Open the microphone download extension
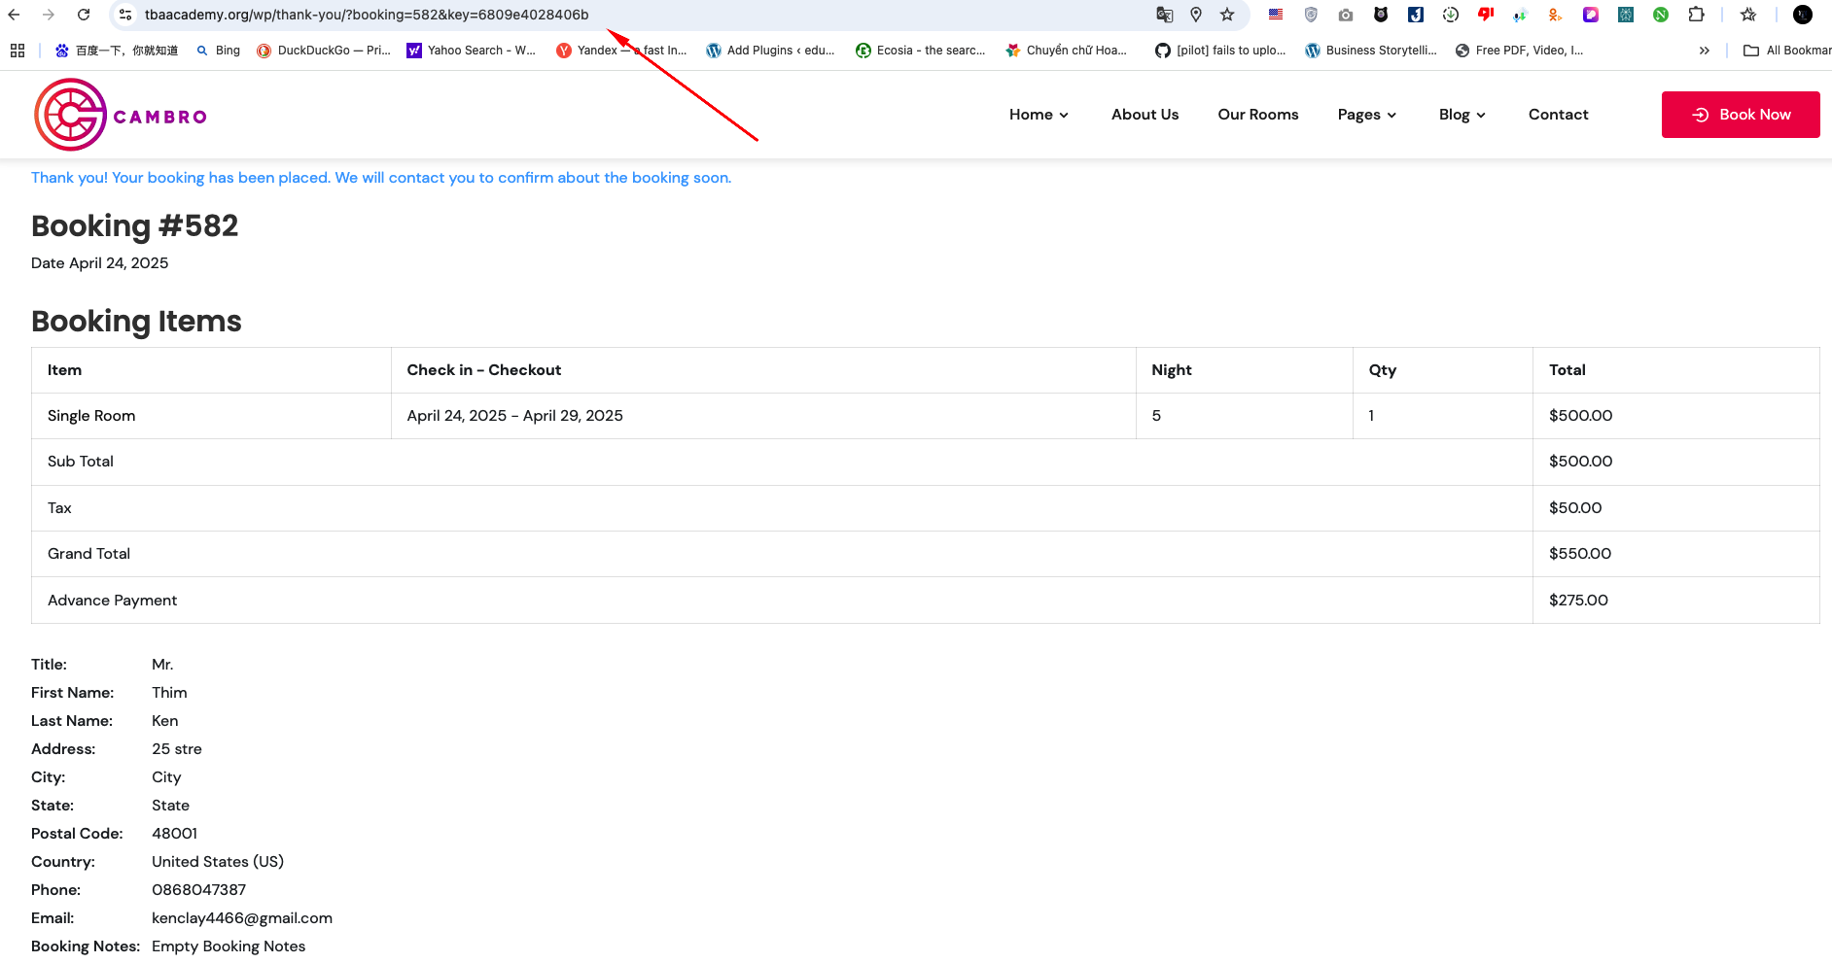The image size is (1832, 963). point(1521,15)
